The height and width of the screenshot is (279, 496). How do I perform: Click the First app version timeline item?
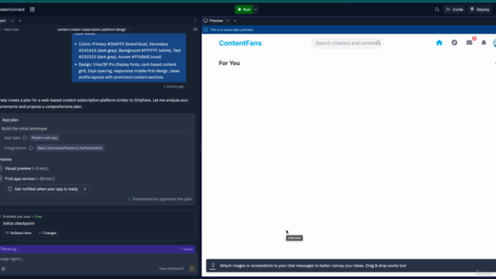29,179
